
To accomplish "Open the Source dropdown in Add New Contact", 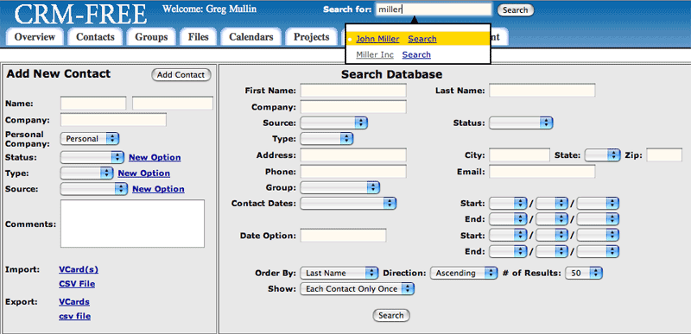I will point(94,189).
